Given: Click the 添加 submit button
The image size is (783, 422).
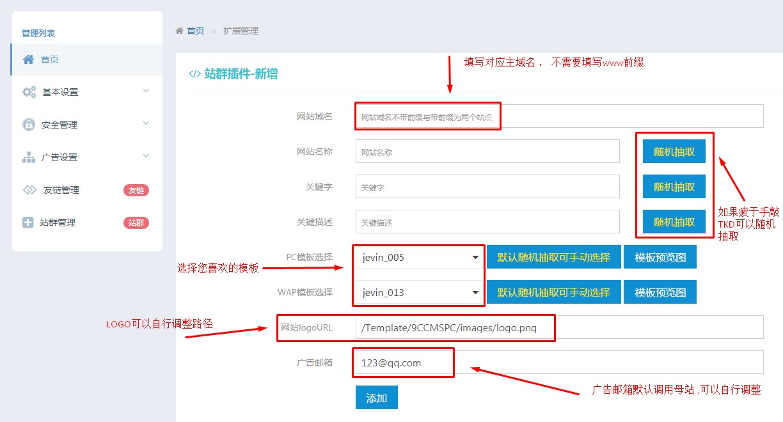Looking at the screenshot, I should (x=377, y=397).
